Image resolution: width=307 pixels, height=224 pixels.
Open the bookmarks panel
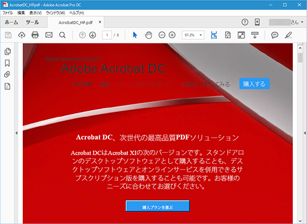point(7,63)
